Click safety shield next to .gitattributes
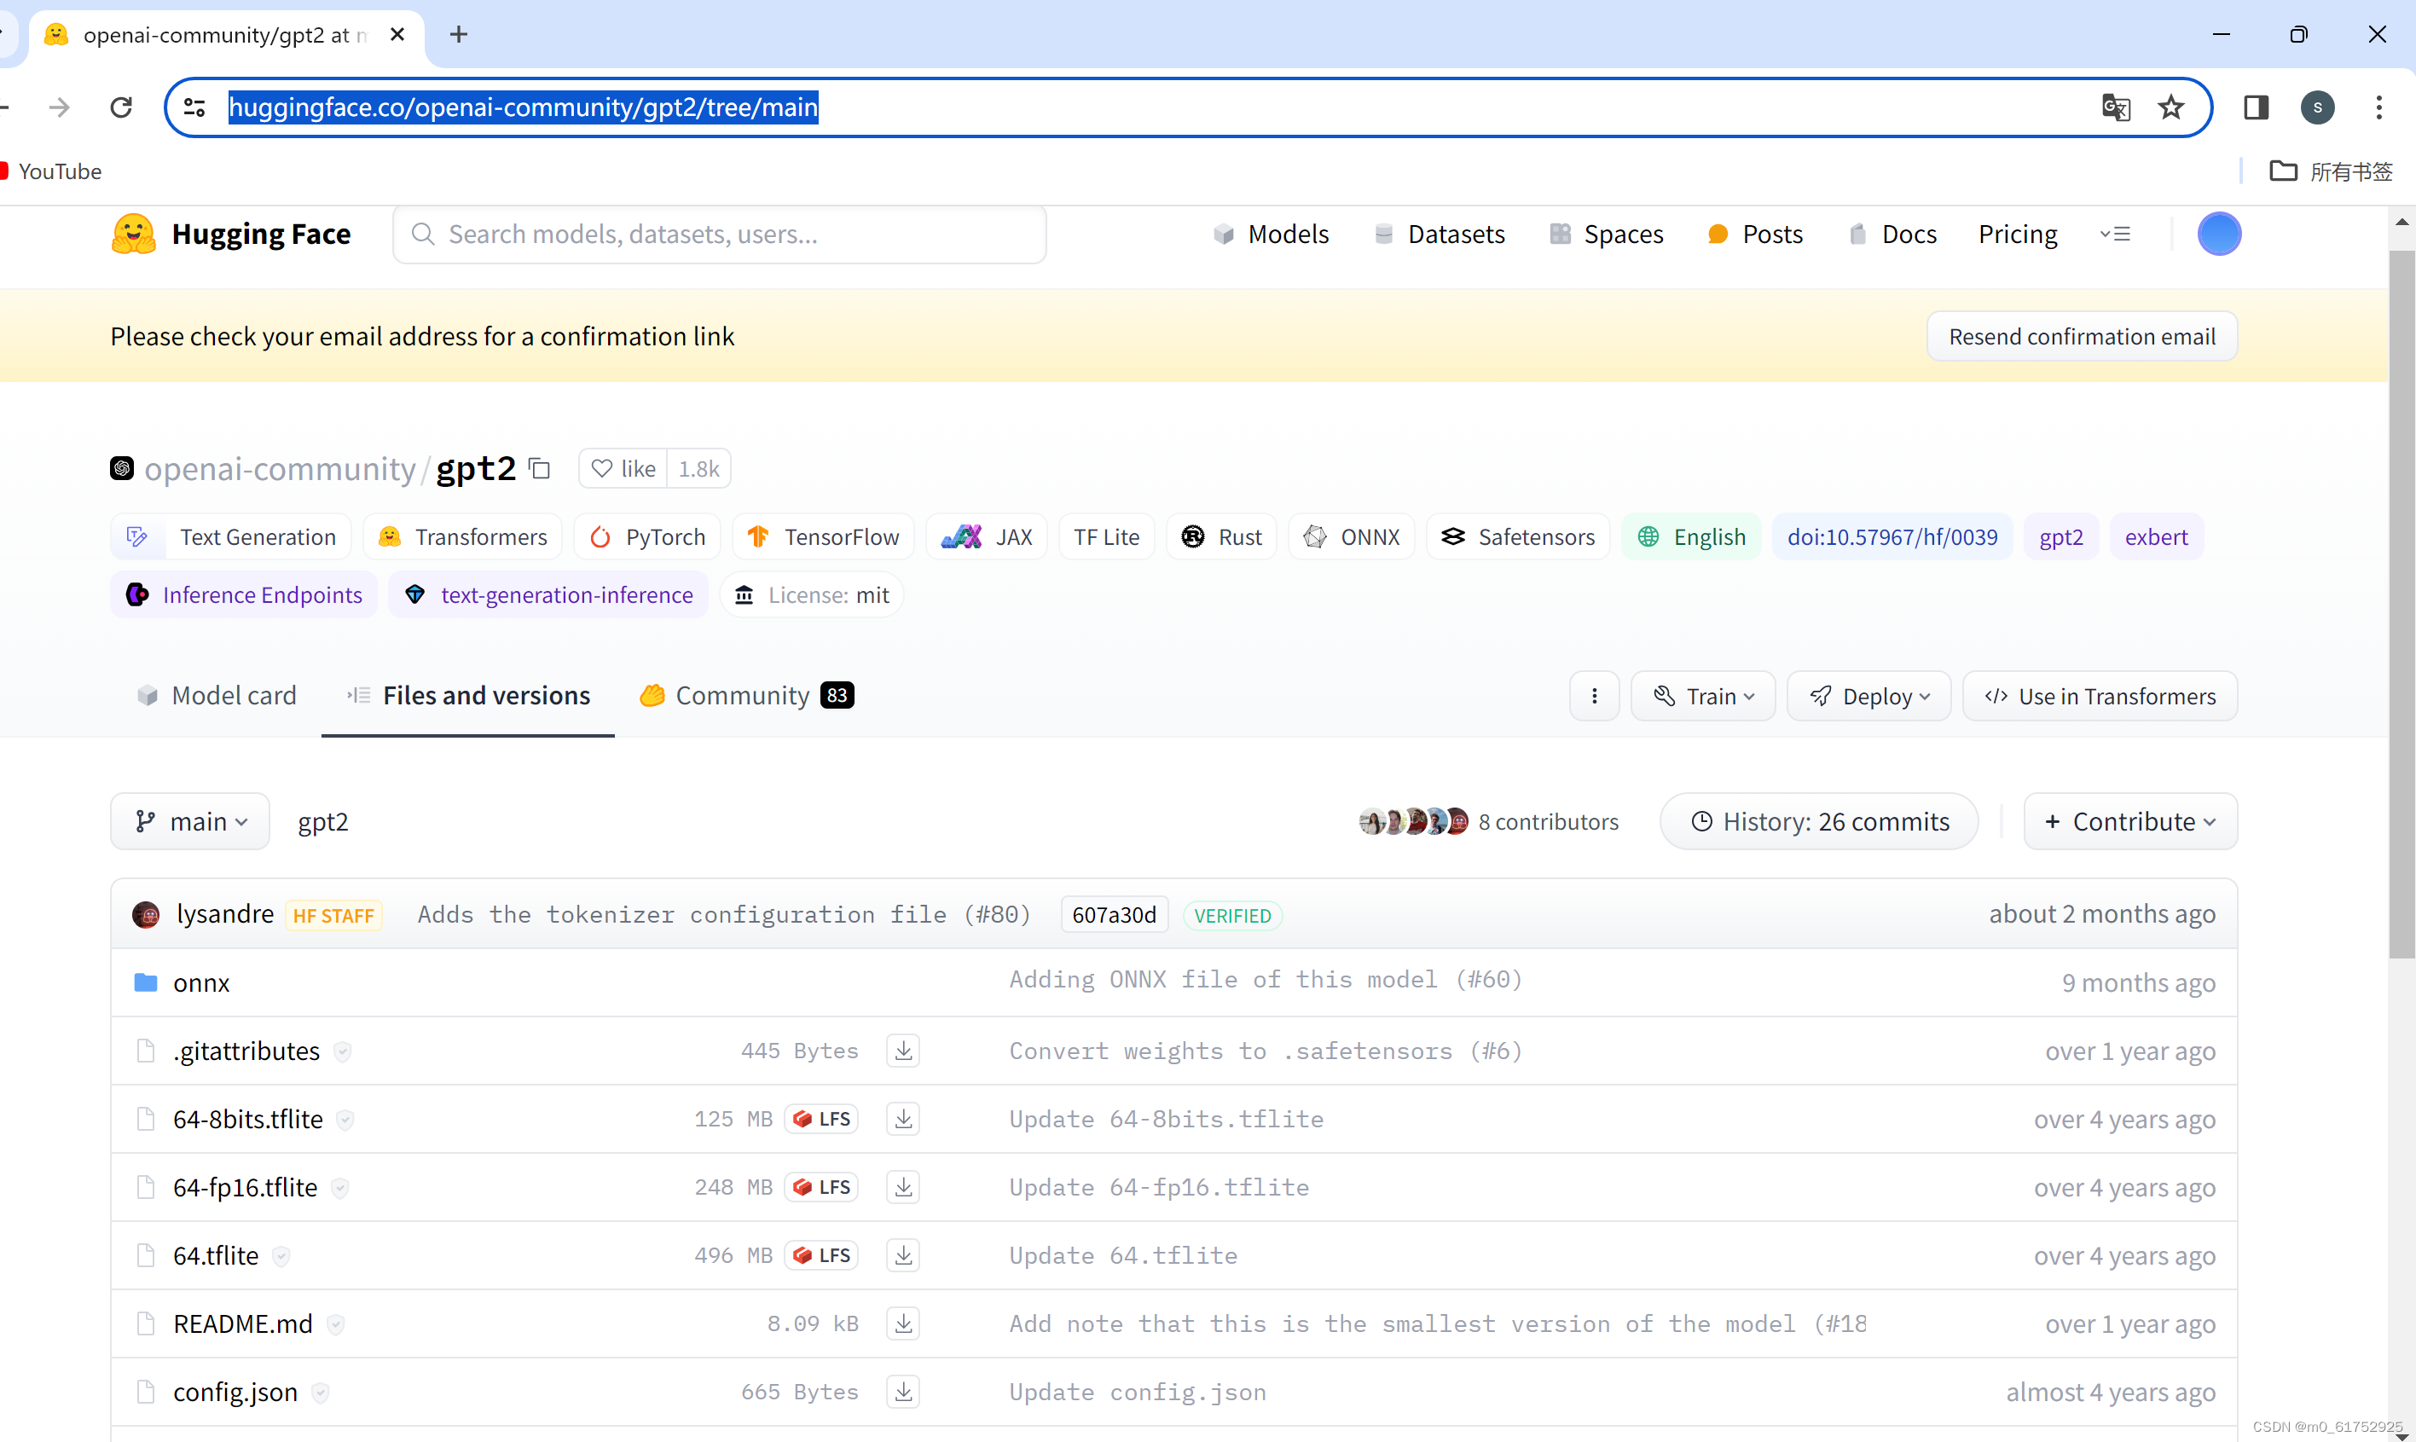Viewport: 2416px width, 1442px height. pos(342,1051)
